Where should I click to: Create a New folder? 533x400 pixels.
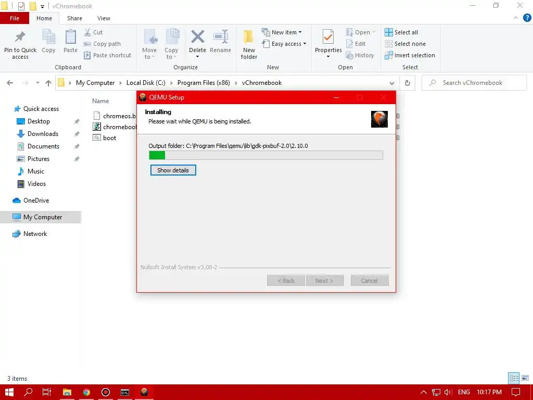tap(249, 45)
